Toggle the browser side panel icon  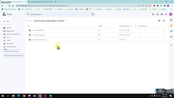164,6
